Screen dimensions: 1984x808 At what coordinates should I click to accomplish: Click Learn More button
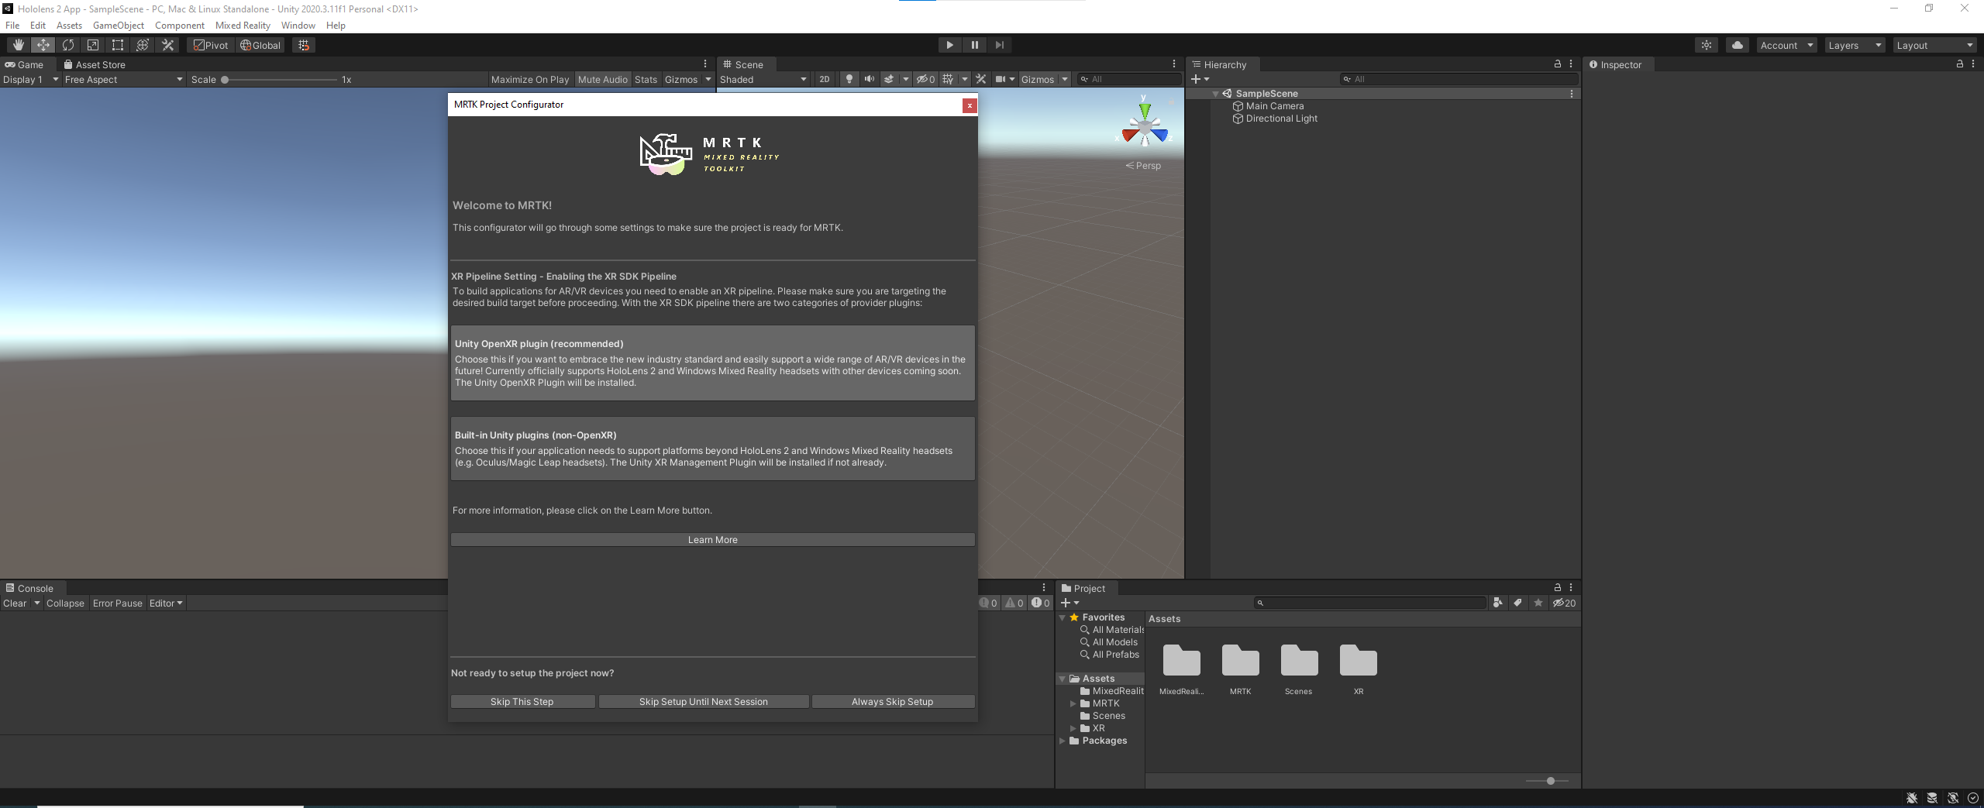point(712,539)
